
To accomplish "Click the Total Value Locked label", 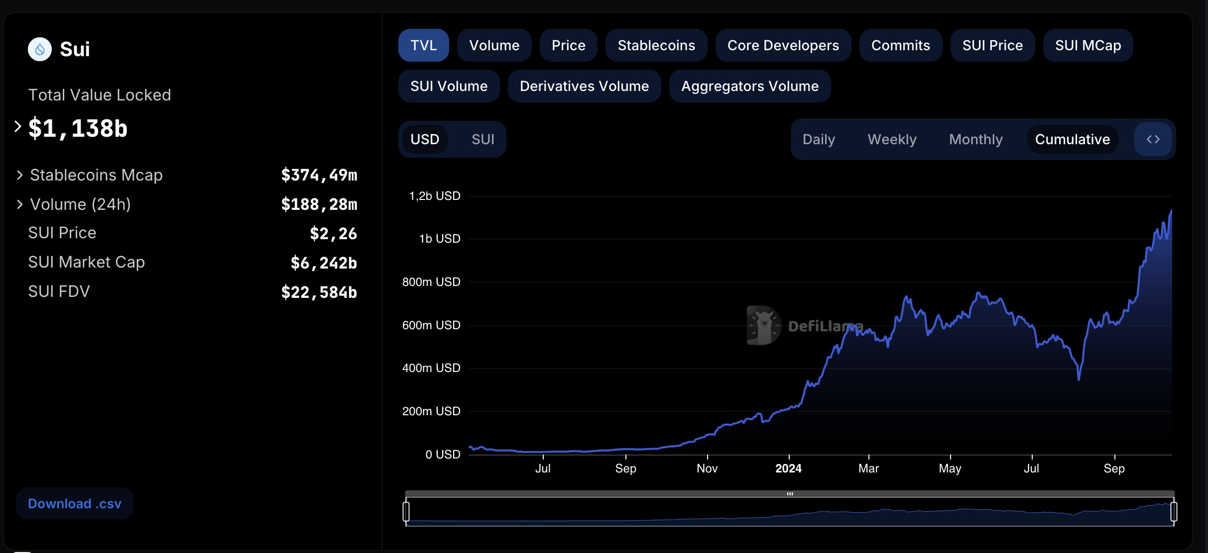I will (x=100, y=95).
